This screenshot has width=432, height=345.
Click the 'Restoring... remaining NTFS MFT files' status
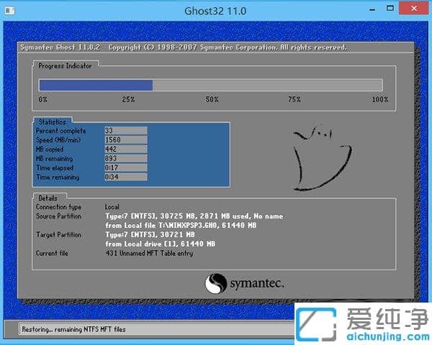(74, 329)
